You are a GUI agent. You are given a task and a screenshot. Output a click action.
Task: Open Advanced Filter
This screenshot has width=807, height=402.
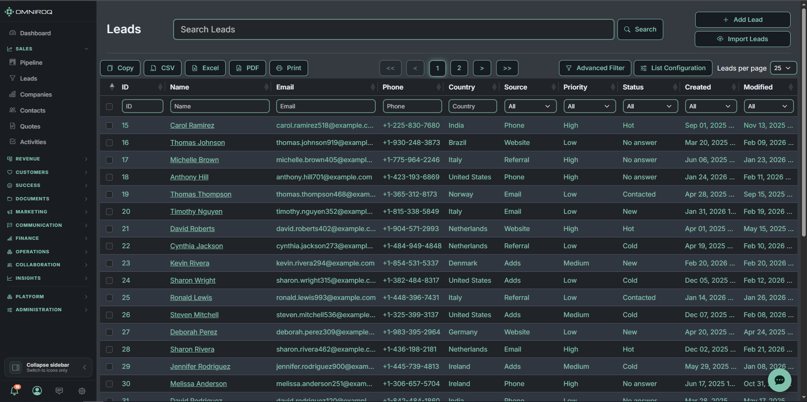tap(595, 68)
